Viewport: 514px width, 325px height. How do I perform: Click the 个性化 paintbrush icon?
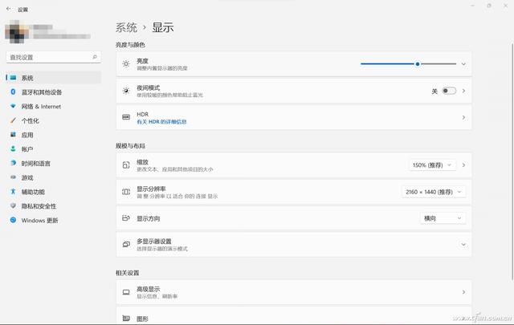click(13, 120)
